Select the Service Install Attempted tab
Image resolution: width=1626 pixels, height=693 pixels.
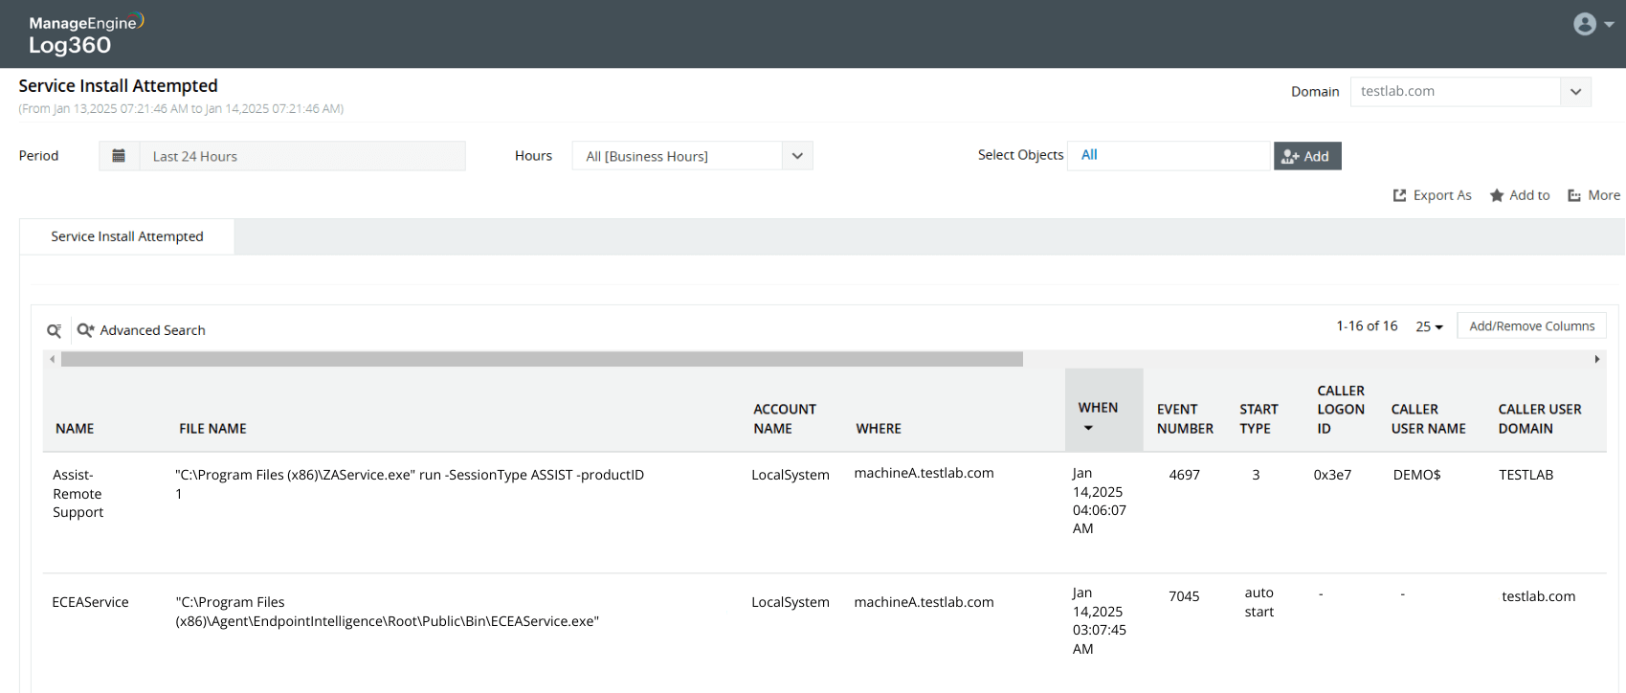pyautogui.click(x=127, y=236)
